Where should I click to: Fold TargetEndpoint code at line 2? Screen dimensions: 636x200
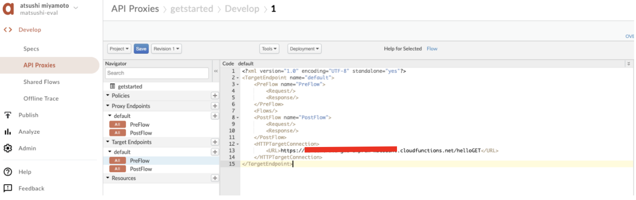click(x=238, y=78)
